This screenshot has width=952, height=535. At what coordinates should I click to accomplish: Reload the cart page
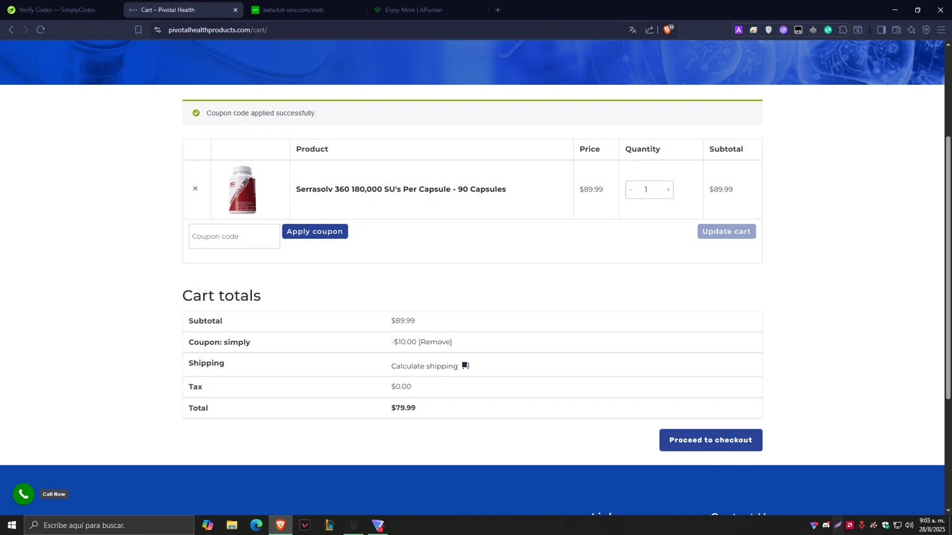[41, 30]
